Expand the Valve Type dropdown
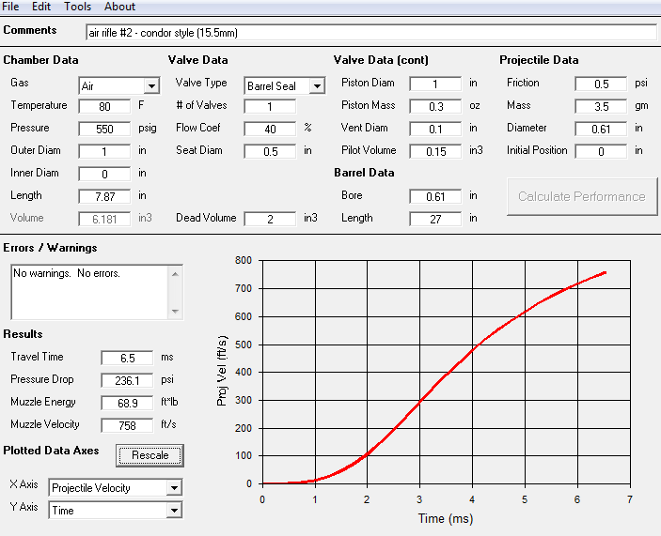The image size is (661, 536). pyautogui.click(x=317, y=85)
